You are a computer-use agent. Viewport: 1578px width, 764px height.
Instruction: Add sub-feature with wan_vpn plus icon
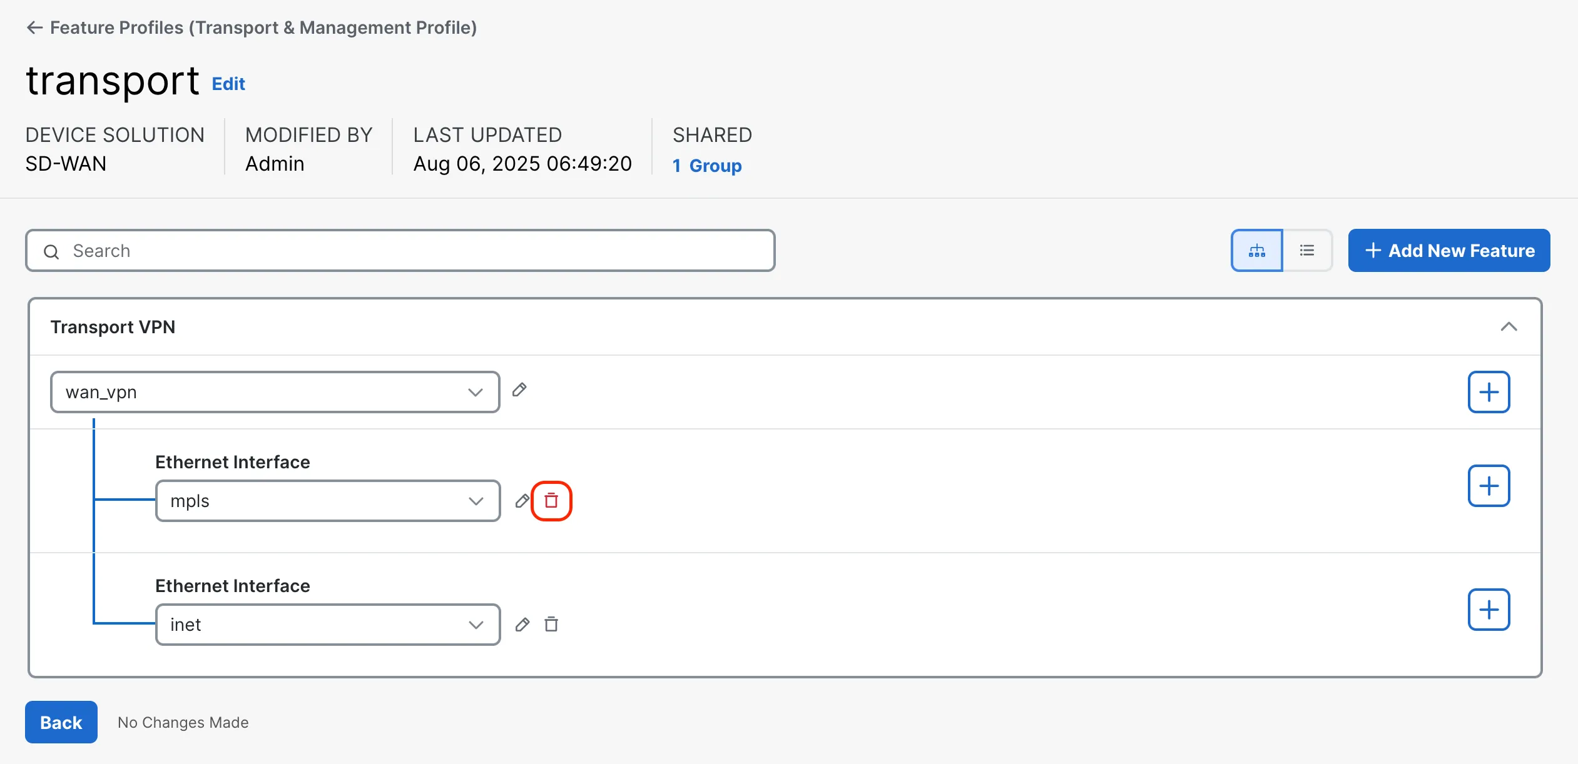(1489, 392)
